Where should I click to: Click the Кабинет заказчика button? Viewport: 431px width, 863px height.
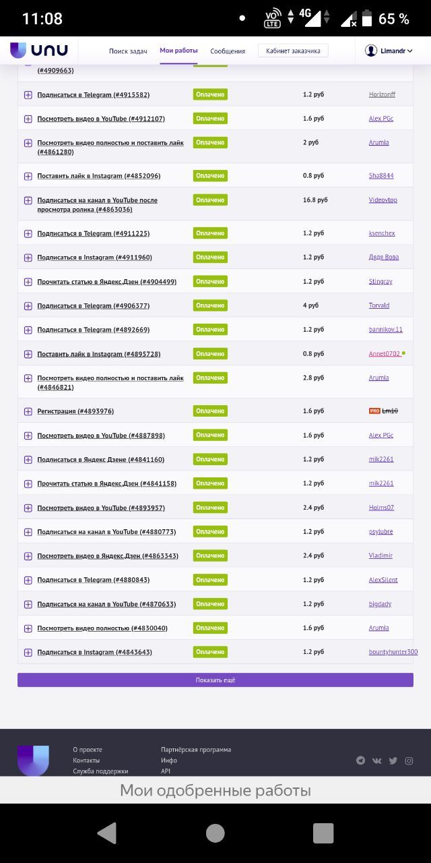coord(293,51)
